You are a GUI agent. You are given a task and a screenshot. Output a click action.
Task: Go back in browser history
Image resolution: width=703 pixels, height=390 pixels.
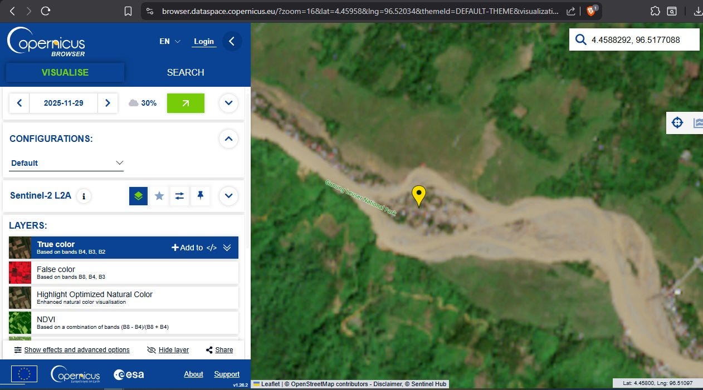point(12,11)
